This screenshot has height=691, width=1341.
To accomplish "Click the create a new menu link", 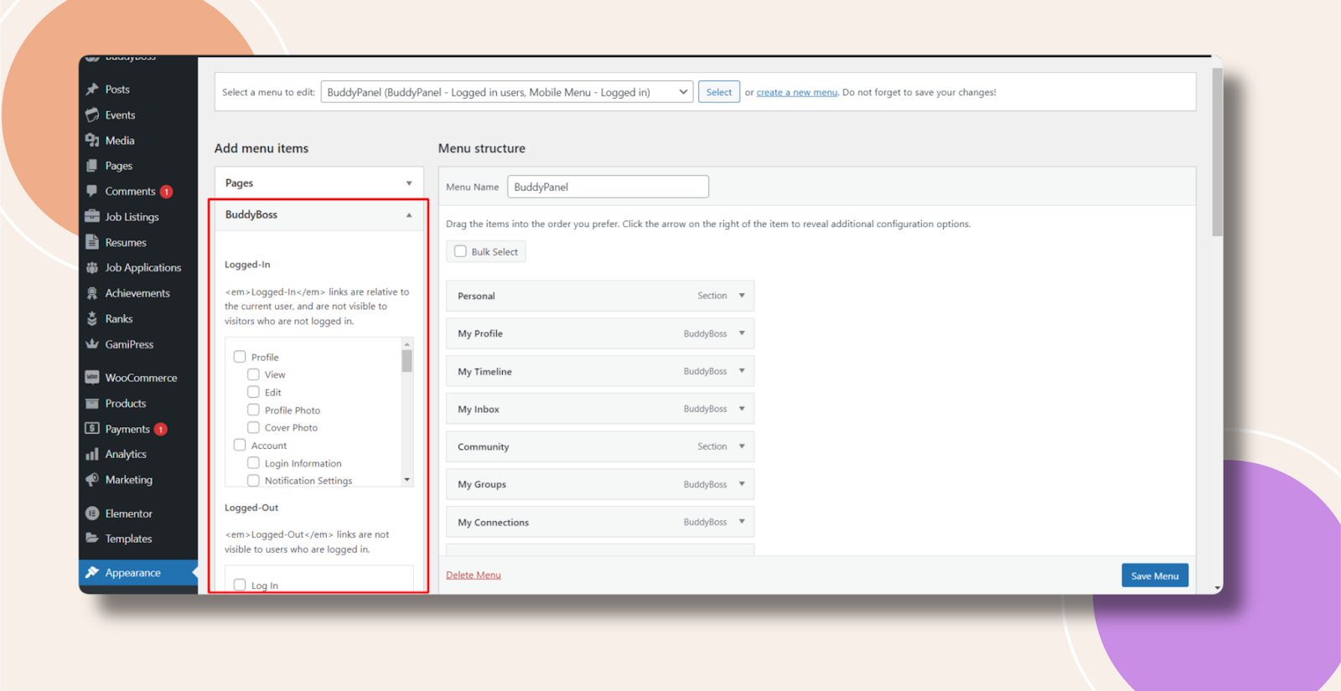I will click(797, 92).
